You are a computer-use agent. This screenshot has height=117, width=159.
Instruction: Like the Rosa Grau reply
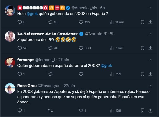81,110
